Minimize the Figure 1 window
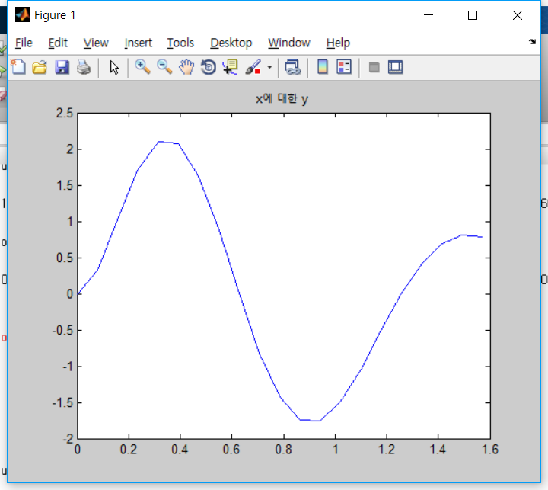 pos(429,15)
